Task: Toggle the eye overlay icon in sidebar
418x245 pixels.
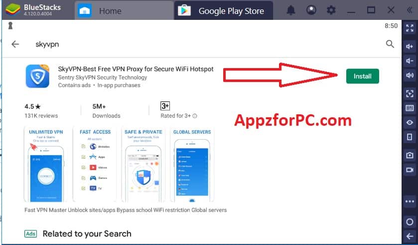Action: coord(410,122)
